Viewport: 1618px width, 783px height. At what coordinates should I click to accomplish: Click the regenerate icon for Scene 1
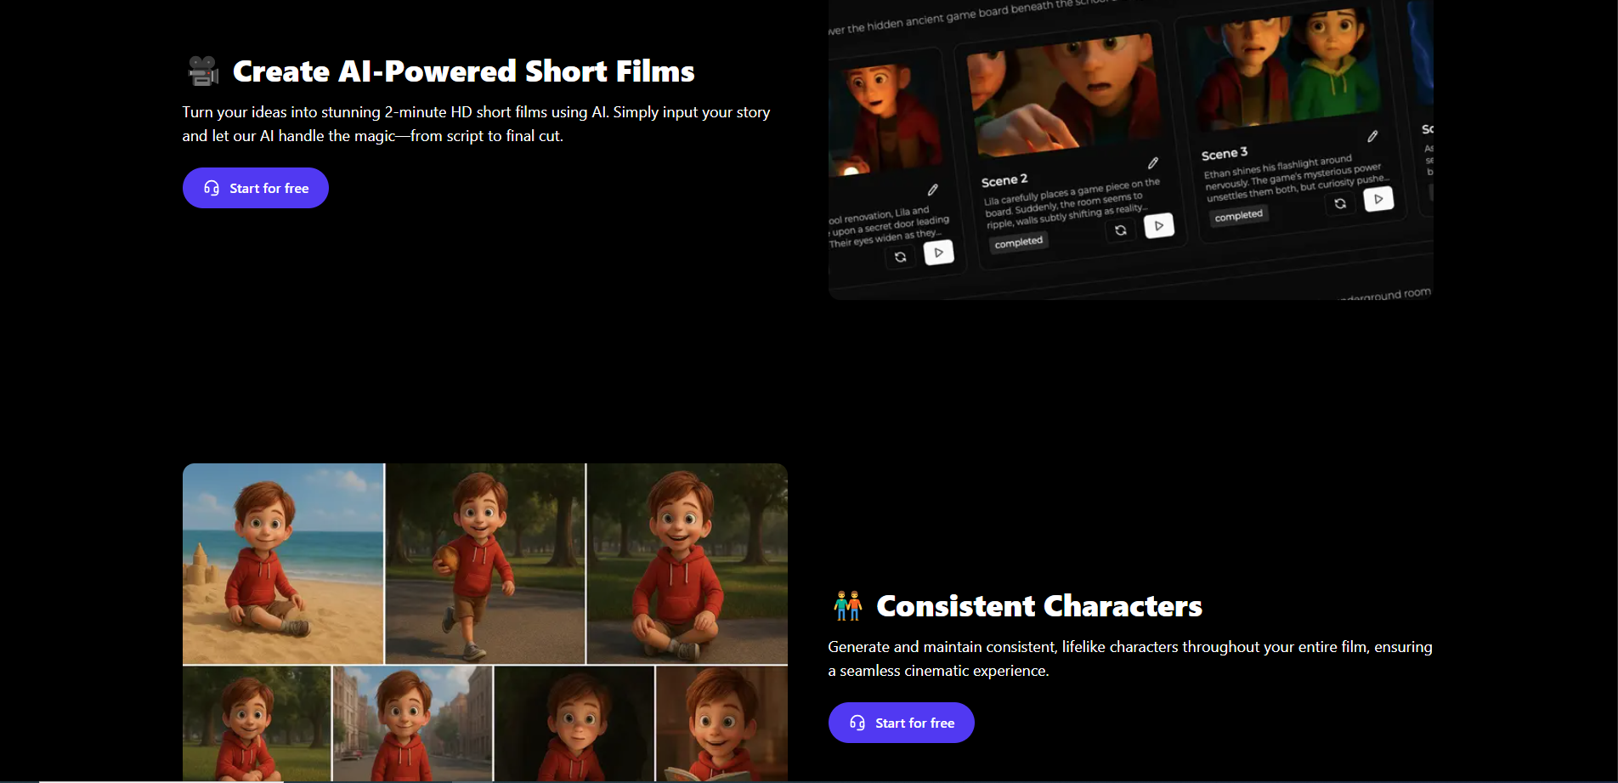[900, 256]
